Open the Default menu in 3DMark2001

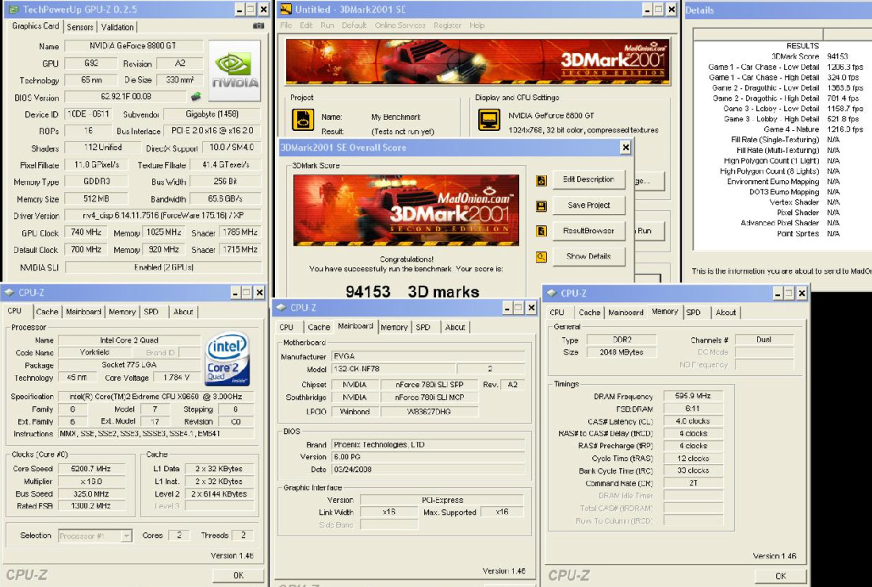coord(354,25)
